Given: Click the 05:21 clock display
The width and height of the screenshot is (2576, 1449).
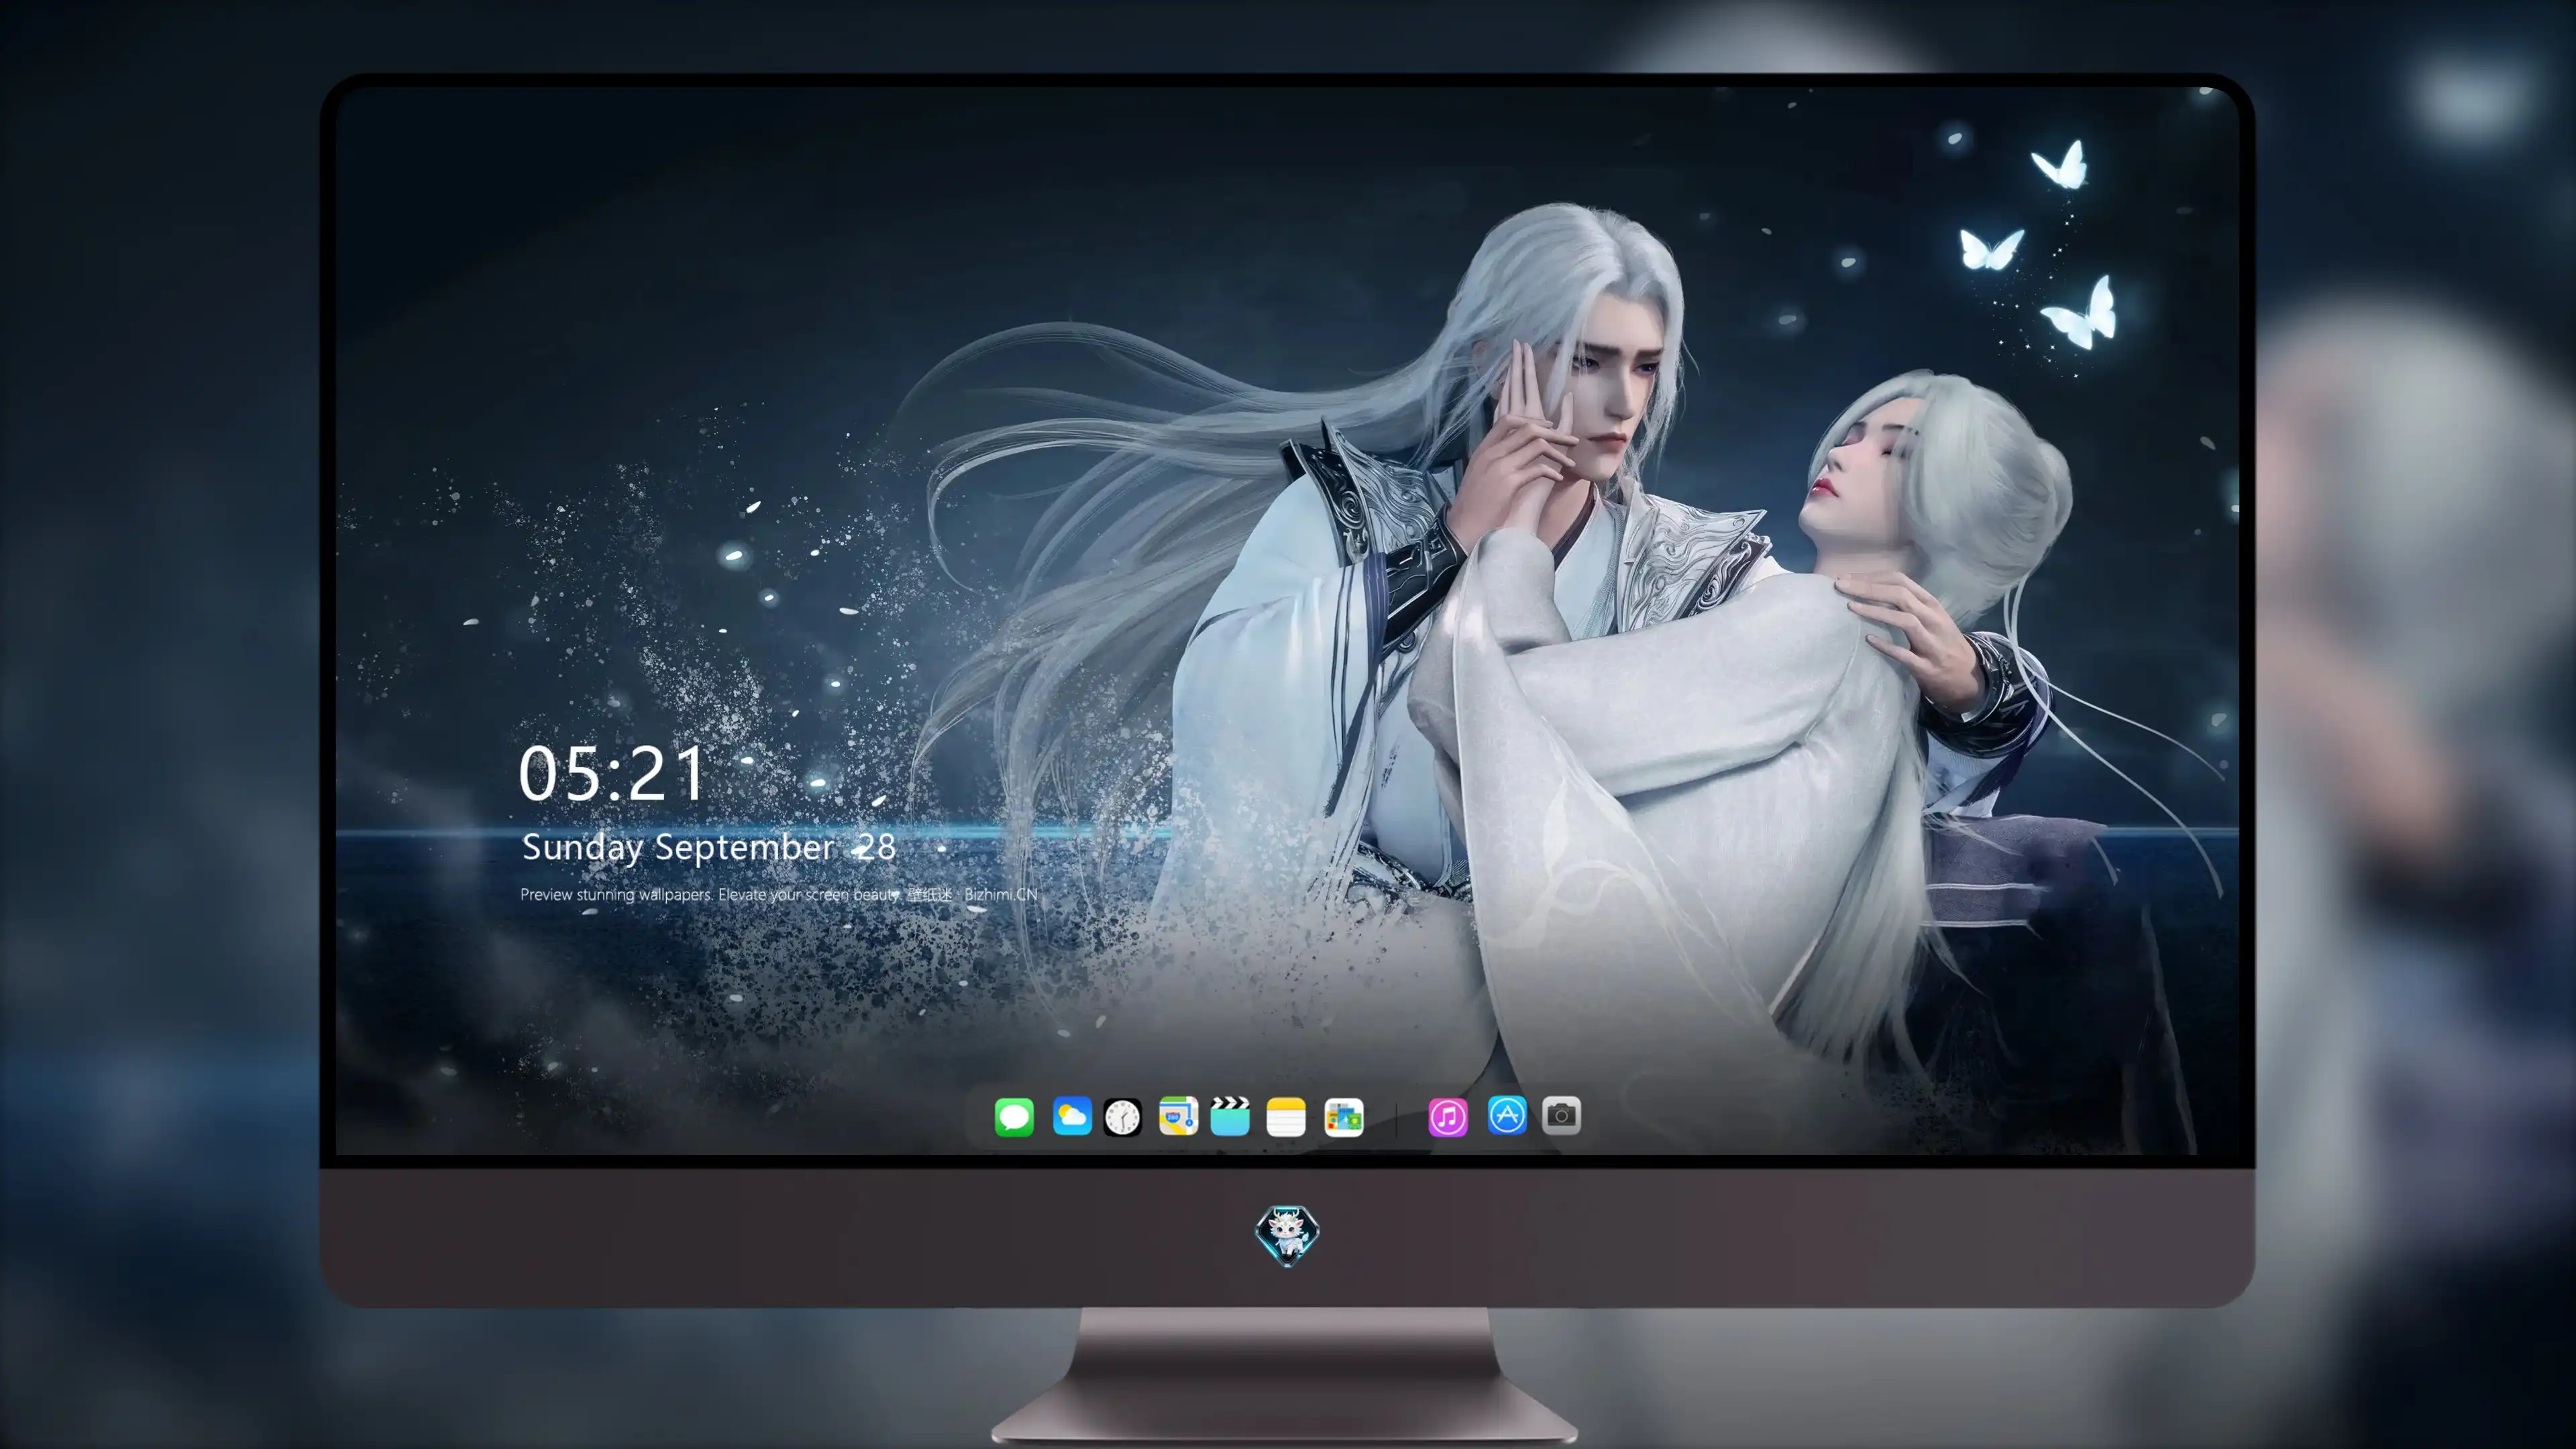Looking at the screenshot, I should coord(612,773).
